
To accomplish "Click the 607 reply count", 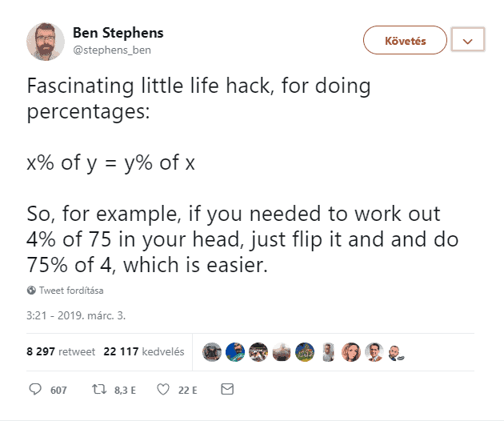I will [58, 390].
